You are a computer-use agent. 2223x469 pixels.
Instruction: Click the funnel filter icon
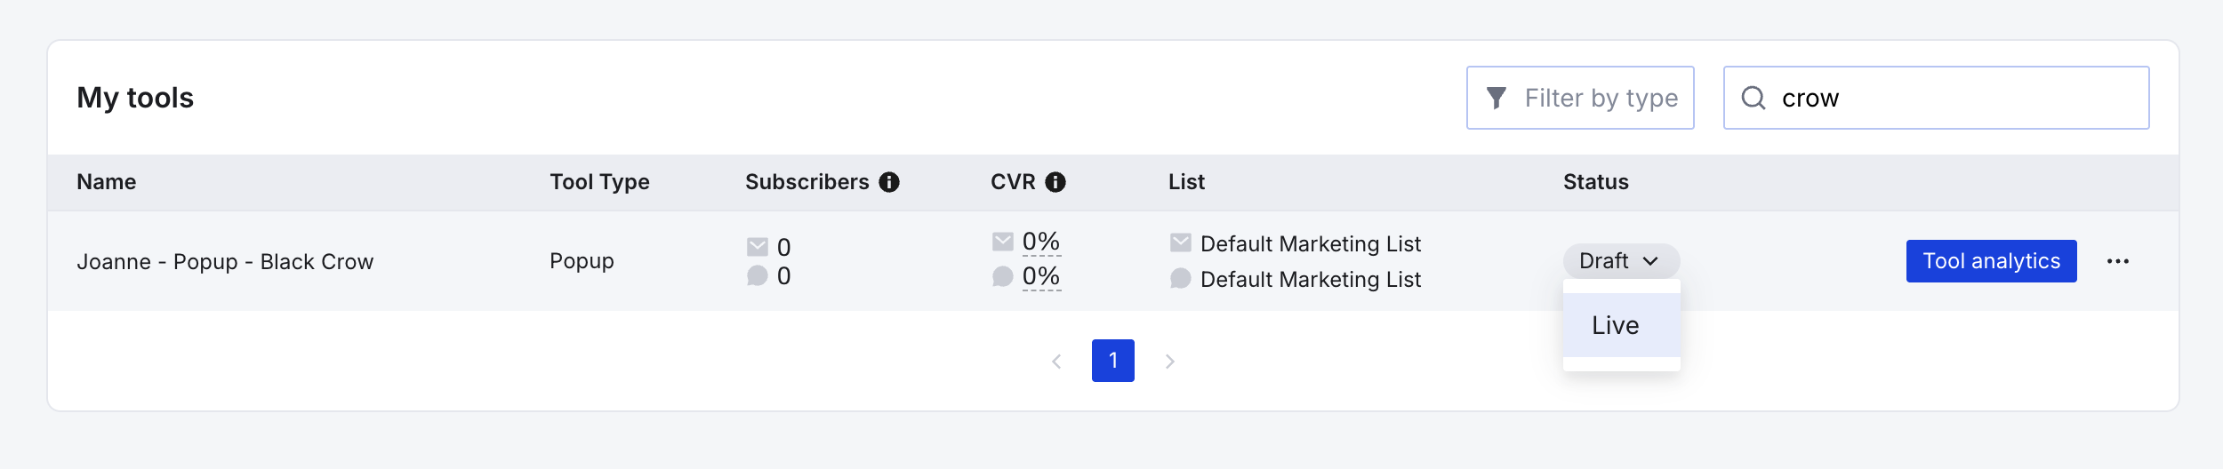(1497, 98)
